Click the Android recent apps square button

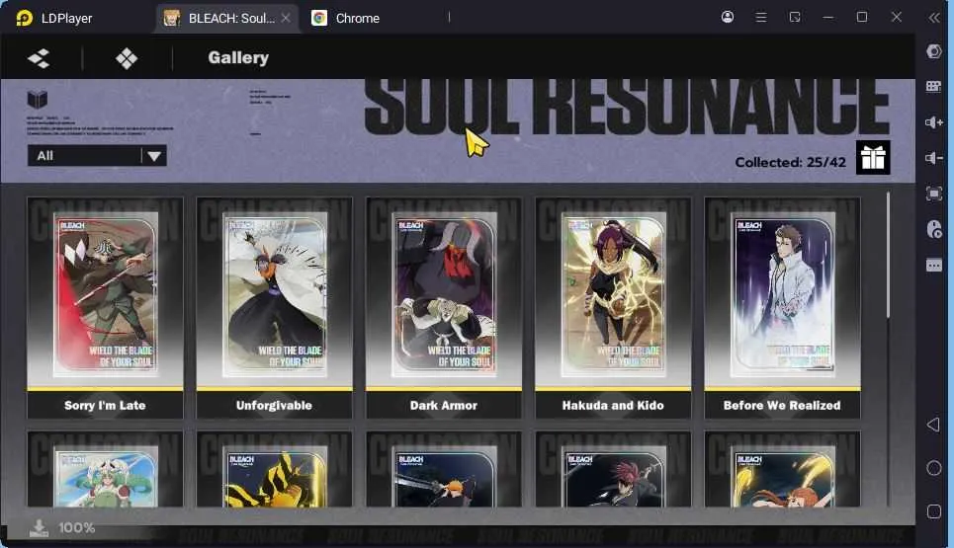click(x=934, y=511)
